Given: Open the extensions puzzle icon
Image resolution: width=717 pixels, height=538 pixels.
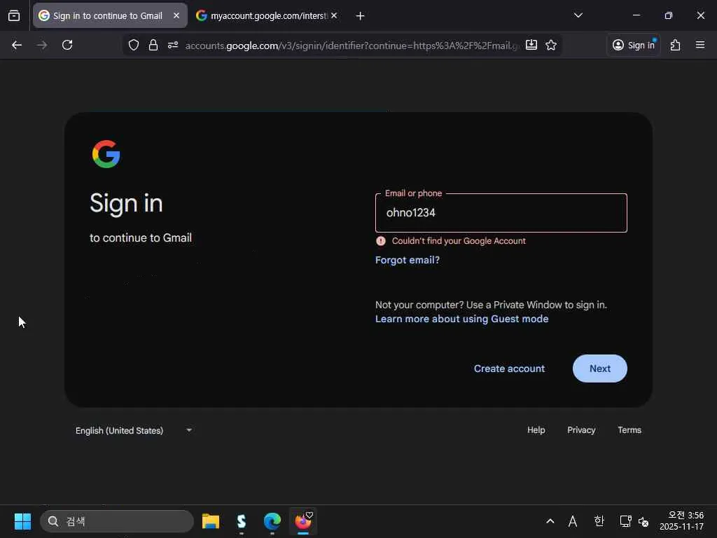Looking at the screenshot, I should 675,45.
